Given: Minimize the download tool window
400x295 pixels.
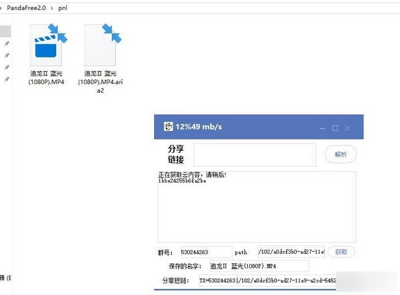Looking at the screenshot, I should (322, 127).
